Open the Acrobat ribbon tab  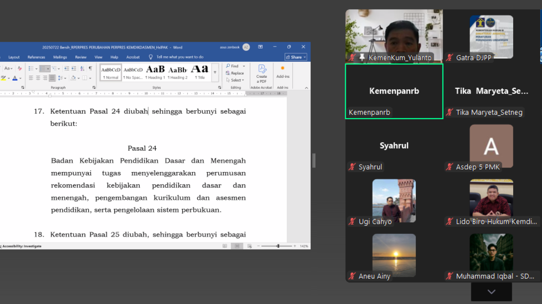coord(133,57)
